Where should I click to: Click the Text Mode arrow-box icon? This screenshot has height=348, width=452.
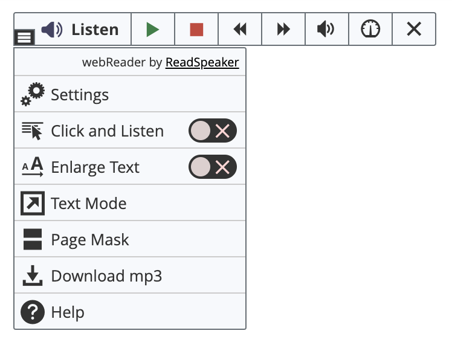click(x=33, y=203)
